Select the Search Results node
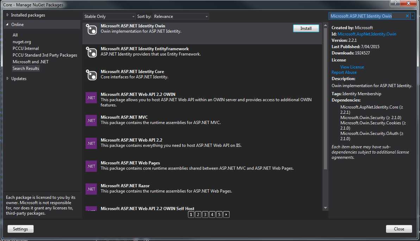The image size is (420, 241). [26, 69]
